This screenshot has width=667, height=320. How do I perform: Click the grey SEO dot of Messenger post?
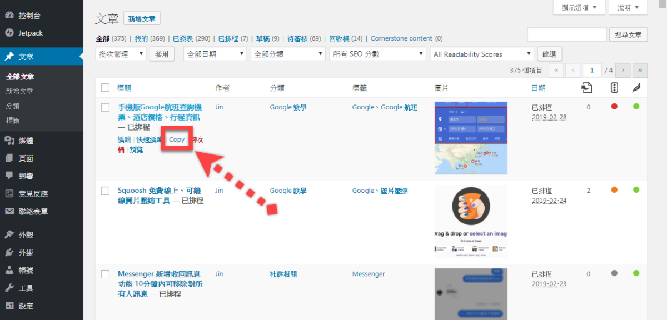(614, 273)
